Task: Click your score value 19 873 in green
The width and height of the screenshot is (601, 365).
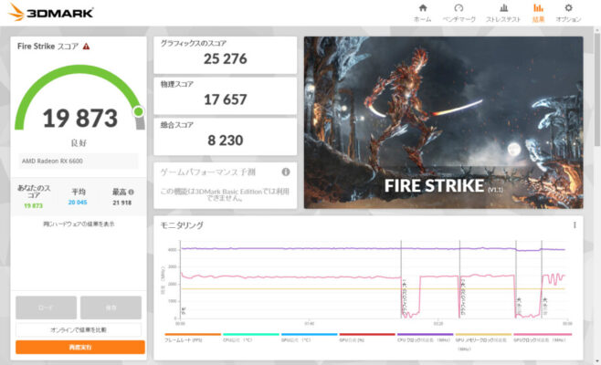Action: coord(34,205)
